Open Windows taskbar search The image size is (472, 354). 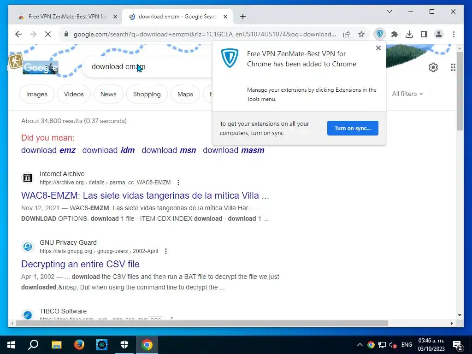pyautogui.click(x=33, y=345)
